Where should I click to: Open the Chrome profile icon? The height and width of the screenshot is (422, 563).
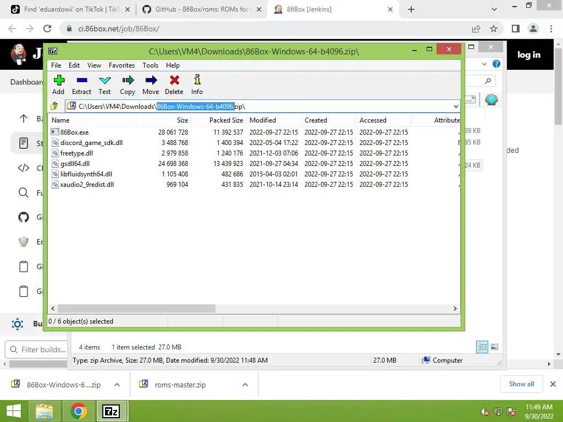(x=533, y=29)
